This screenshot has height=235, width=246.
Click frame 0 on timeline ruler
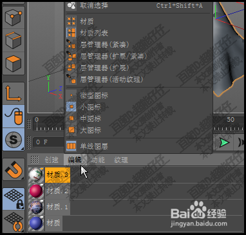37,120
